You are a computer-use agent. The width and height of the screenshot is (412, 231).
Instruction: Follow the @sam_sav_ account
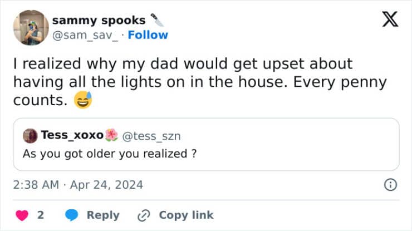tap(148, 35)
